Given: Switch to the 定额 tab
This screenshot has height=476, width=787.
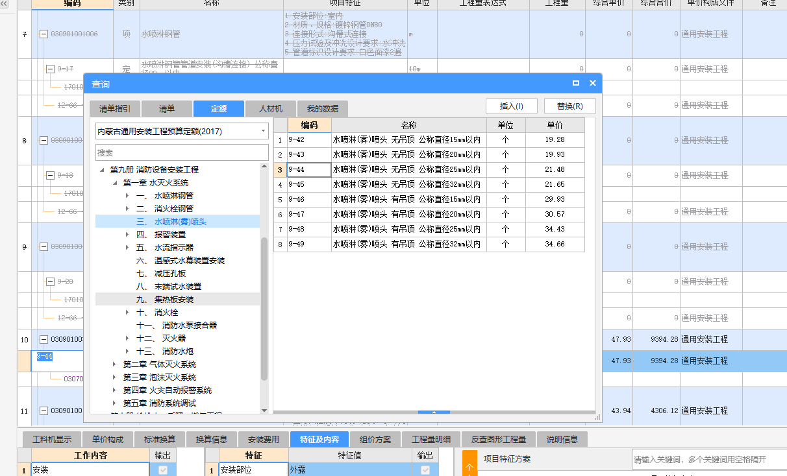Looking at the screenshot, I should tap(219, 108).
